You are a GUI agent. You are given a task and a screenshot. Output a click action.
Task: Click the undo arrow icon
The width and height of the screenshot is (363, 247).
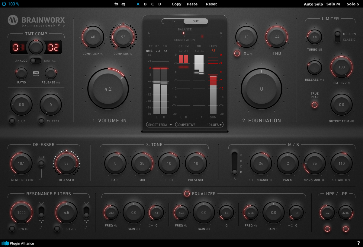click(x=116, y=4)
